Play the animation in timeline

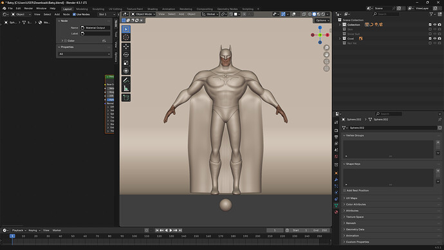[x=171, y=231]
